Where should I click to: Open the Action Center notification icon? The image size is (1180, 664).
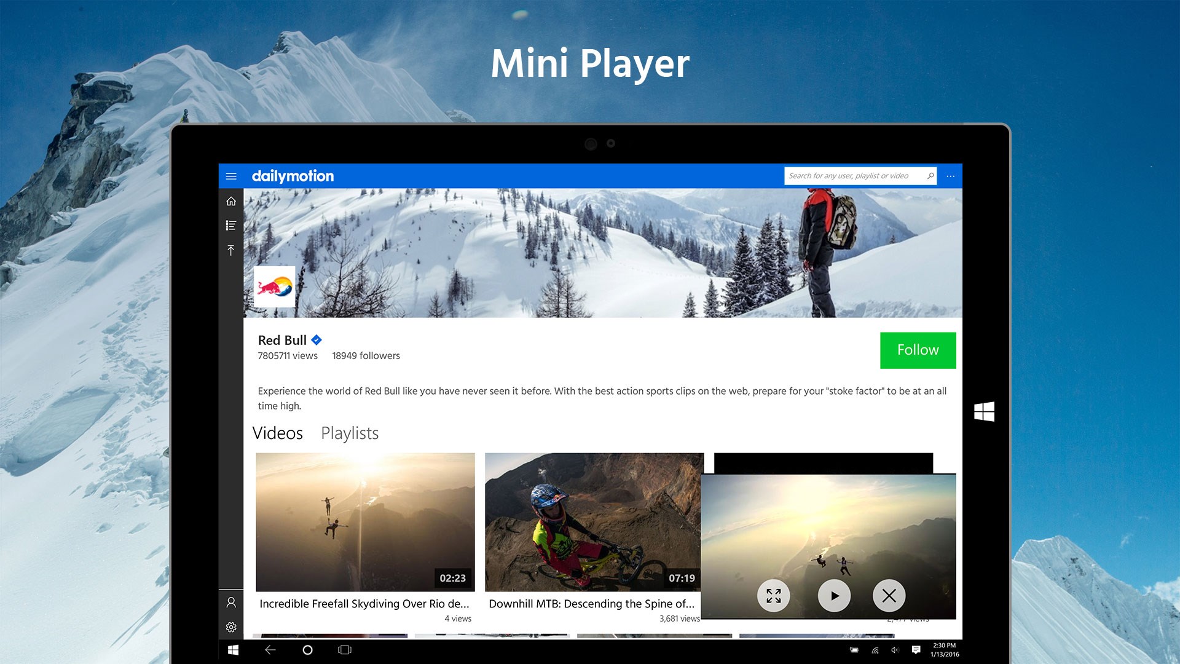tap(916, 649)
